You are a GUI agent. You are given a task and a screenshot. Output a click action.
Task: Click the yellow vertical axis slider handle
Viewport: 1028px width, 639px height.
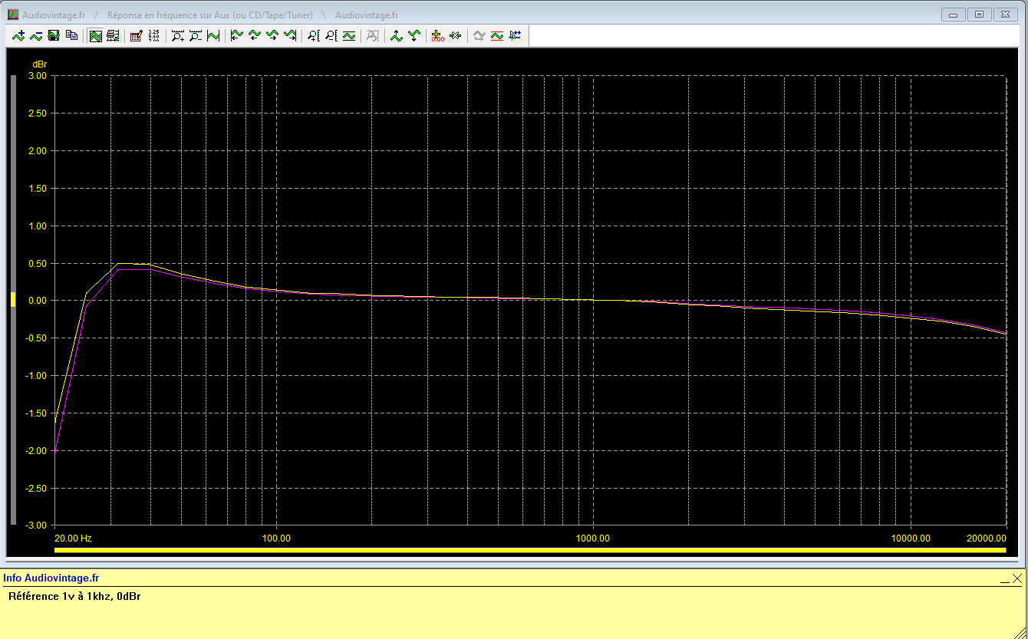point(12,300)
